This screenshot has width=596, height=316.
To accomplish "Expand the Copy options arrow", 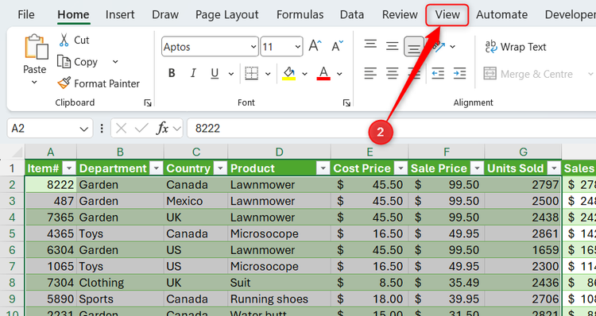I will tap(115, 61).
